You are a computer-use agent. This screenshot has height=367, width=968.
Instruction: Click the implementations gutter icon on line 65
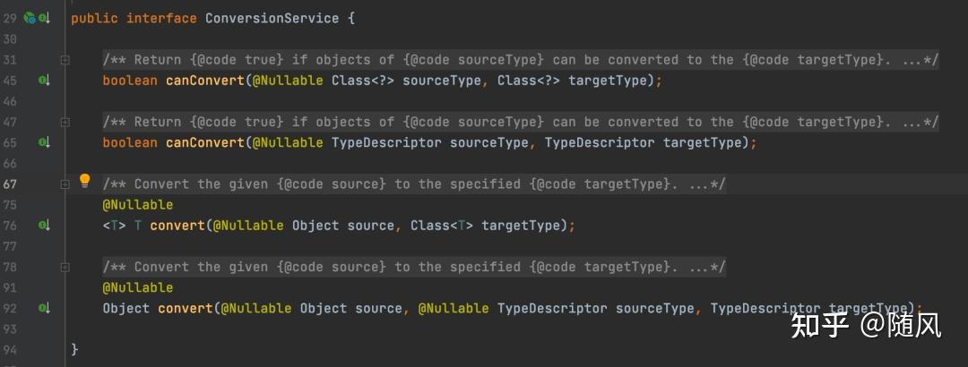coord(43,142)
